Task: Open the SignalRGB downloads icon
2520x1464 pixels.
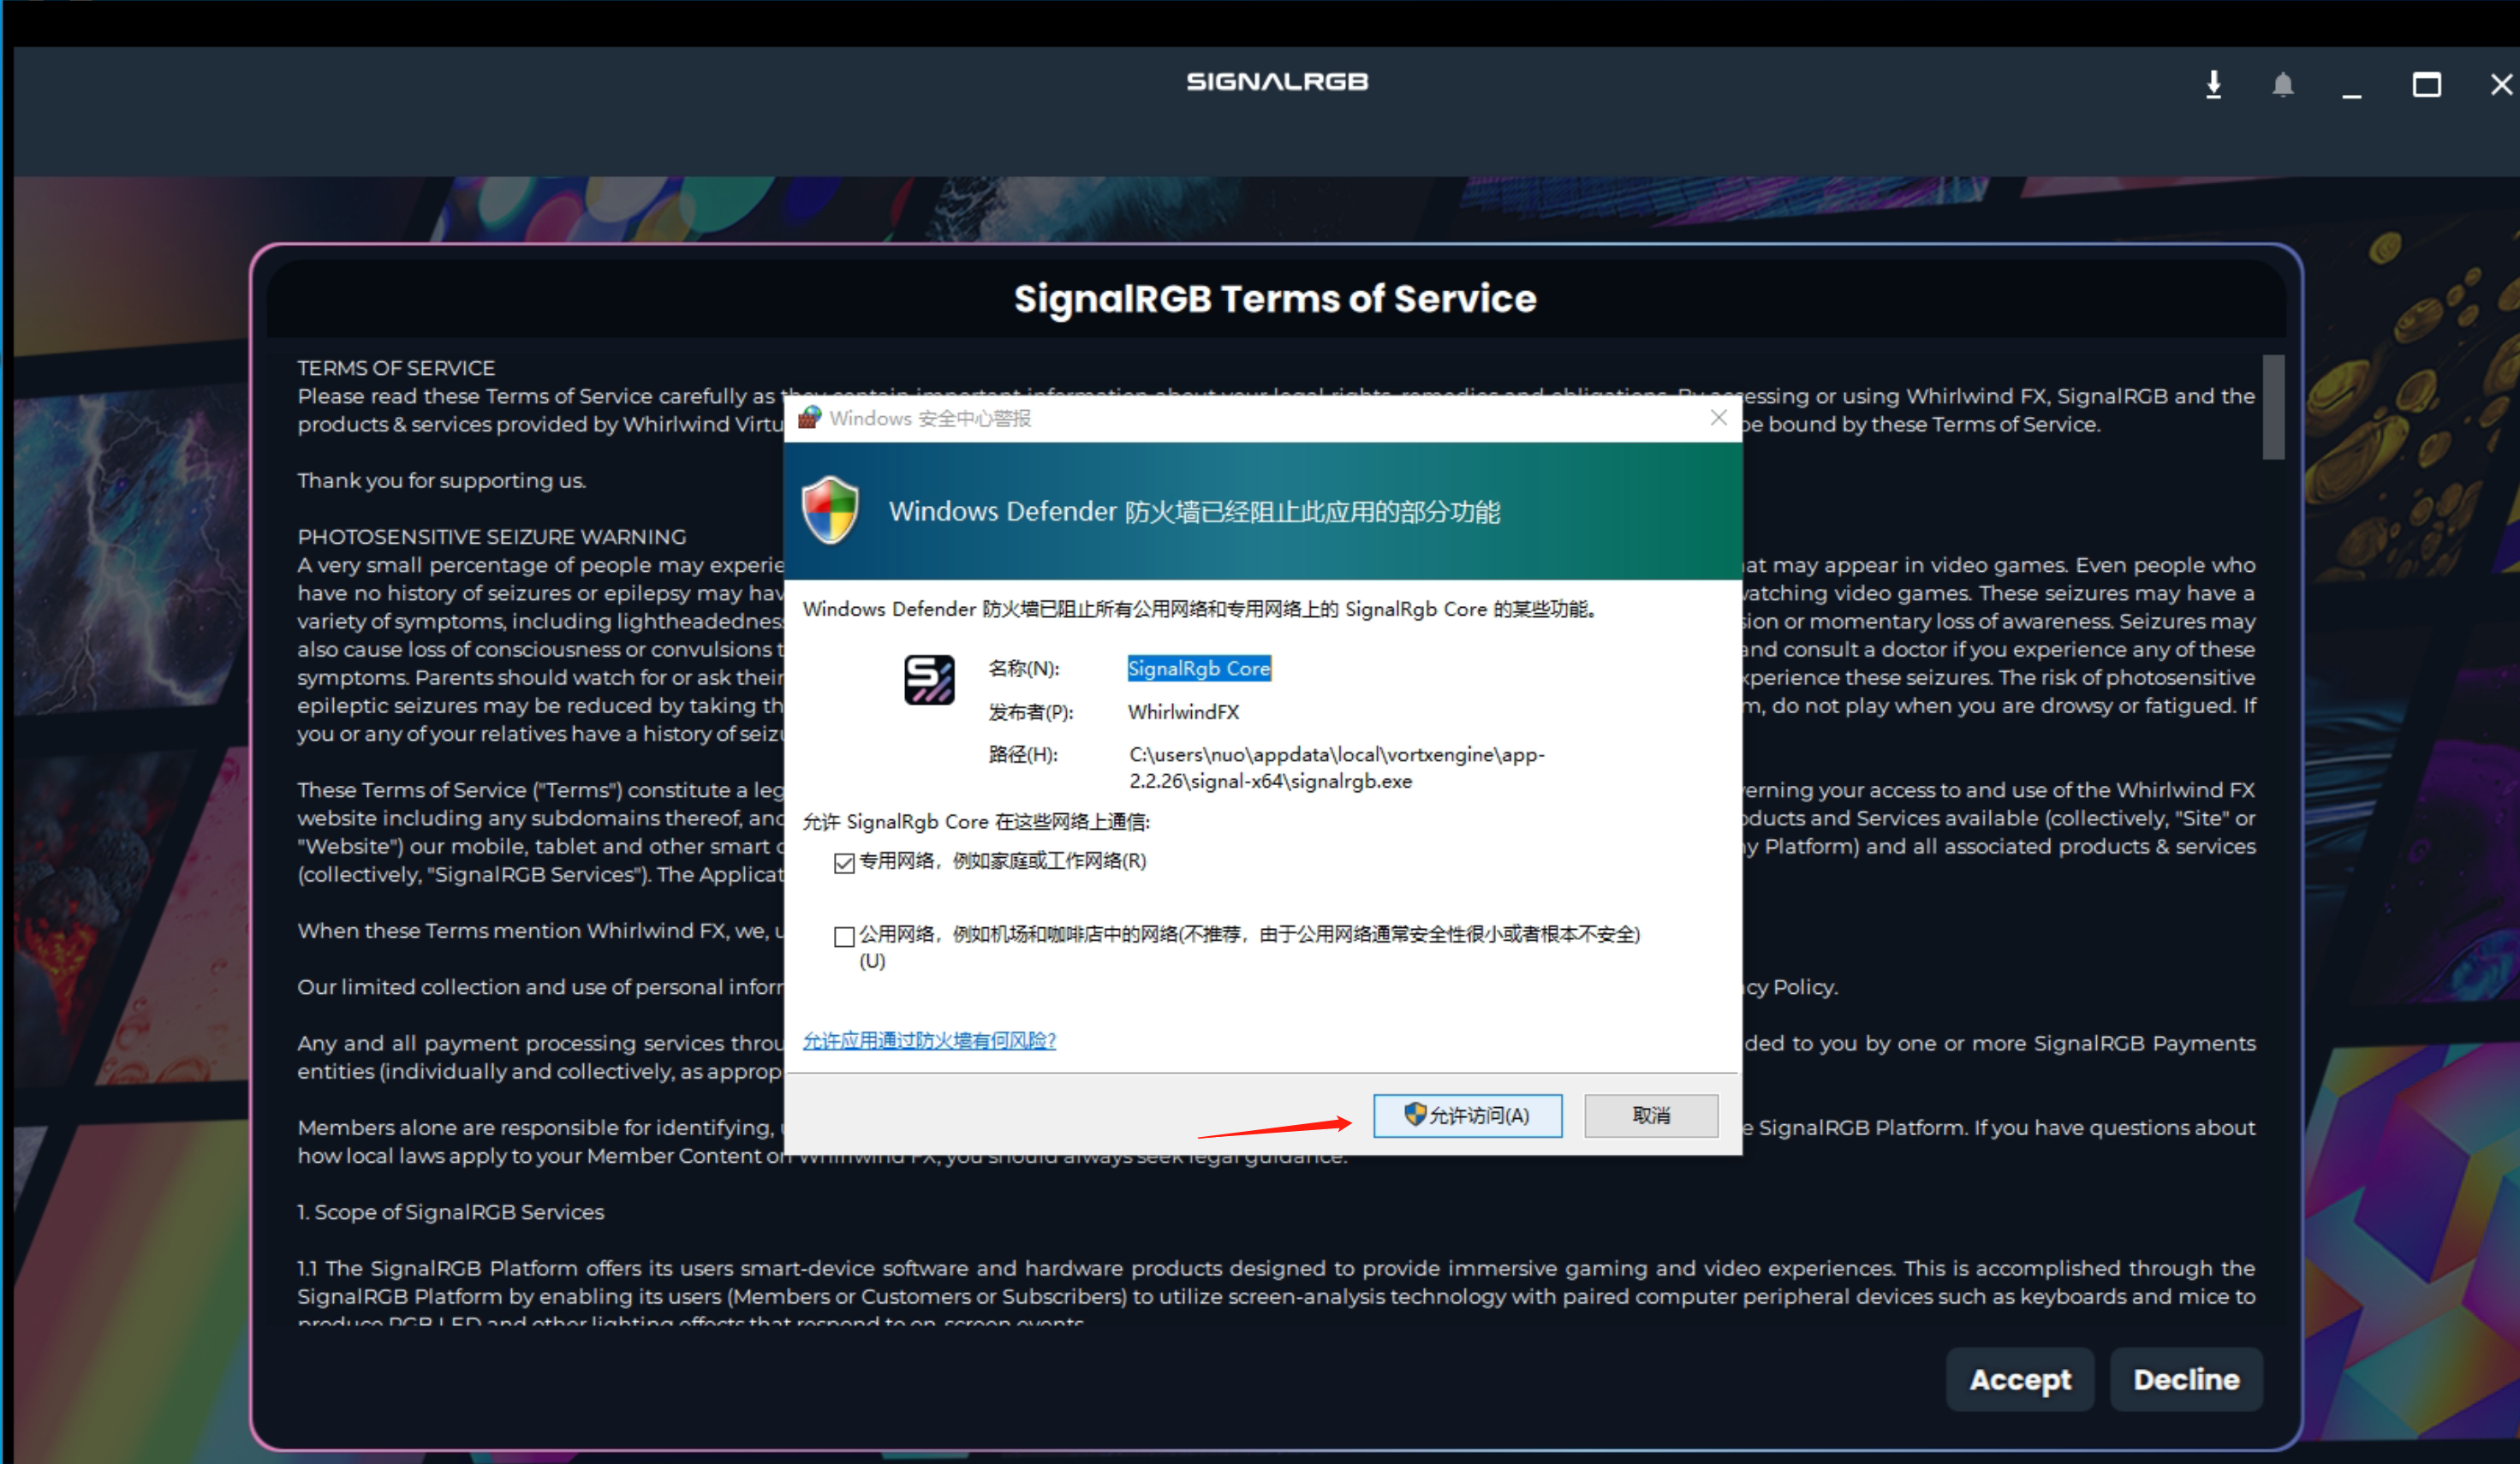Action: click(2214, 84)
